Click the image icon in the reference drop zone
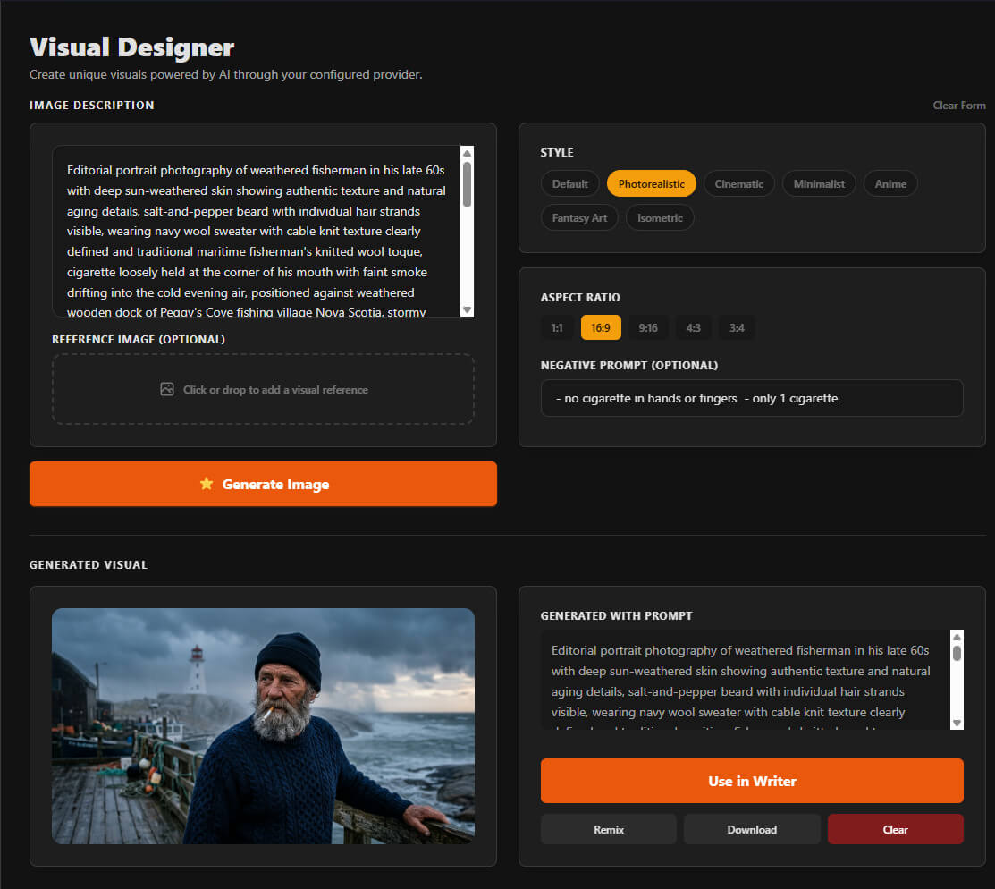995x889 pixels. click(167, 389)
